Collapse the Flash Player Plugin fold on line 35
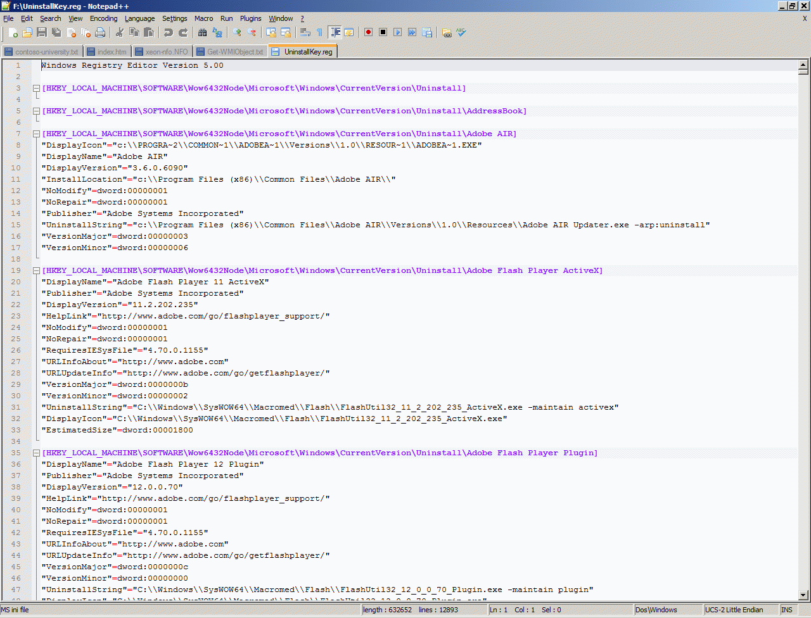 [x=37, y=453]
